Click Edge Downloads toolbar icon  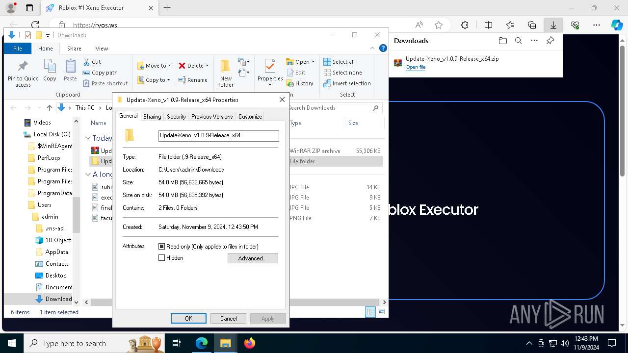click(553, 25)
